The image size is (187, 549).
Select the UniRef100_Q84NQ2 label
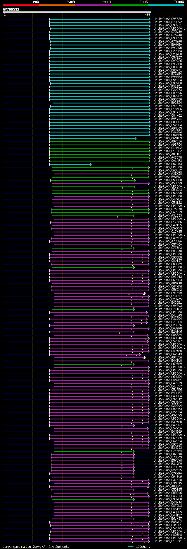click(168, 116)
